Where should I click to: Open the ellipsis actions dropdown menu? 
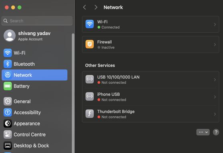coord(203,132)
